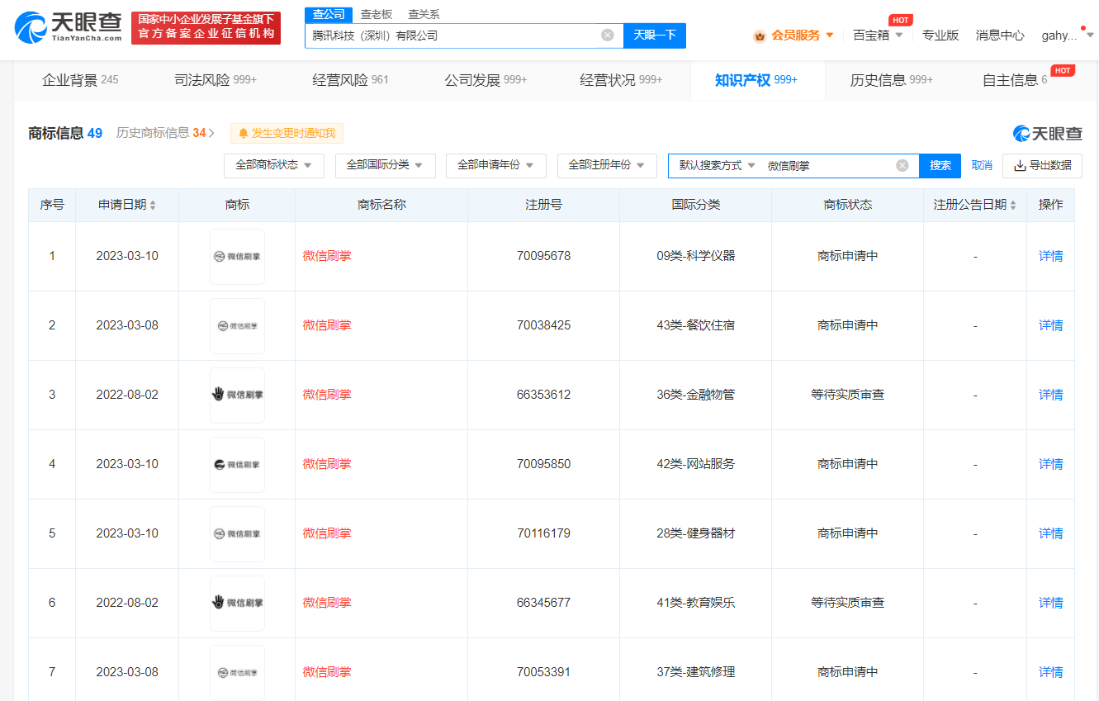Click the TianYanCha logo at top left
The height and width of the screenshot is (701, 1099).
coord(69,28)
